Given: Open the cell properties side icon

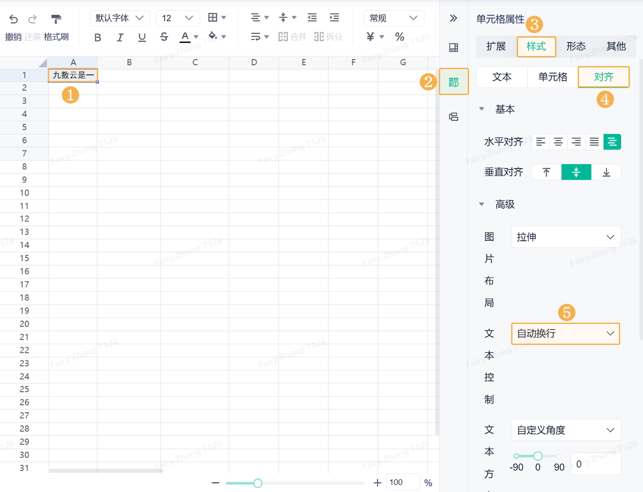Looking at the screenshot, I should pos(454,81).
